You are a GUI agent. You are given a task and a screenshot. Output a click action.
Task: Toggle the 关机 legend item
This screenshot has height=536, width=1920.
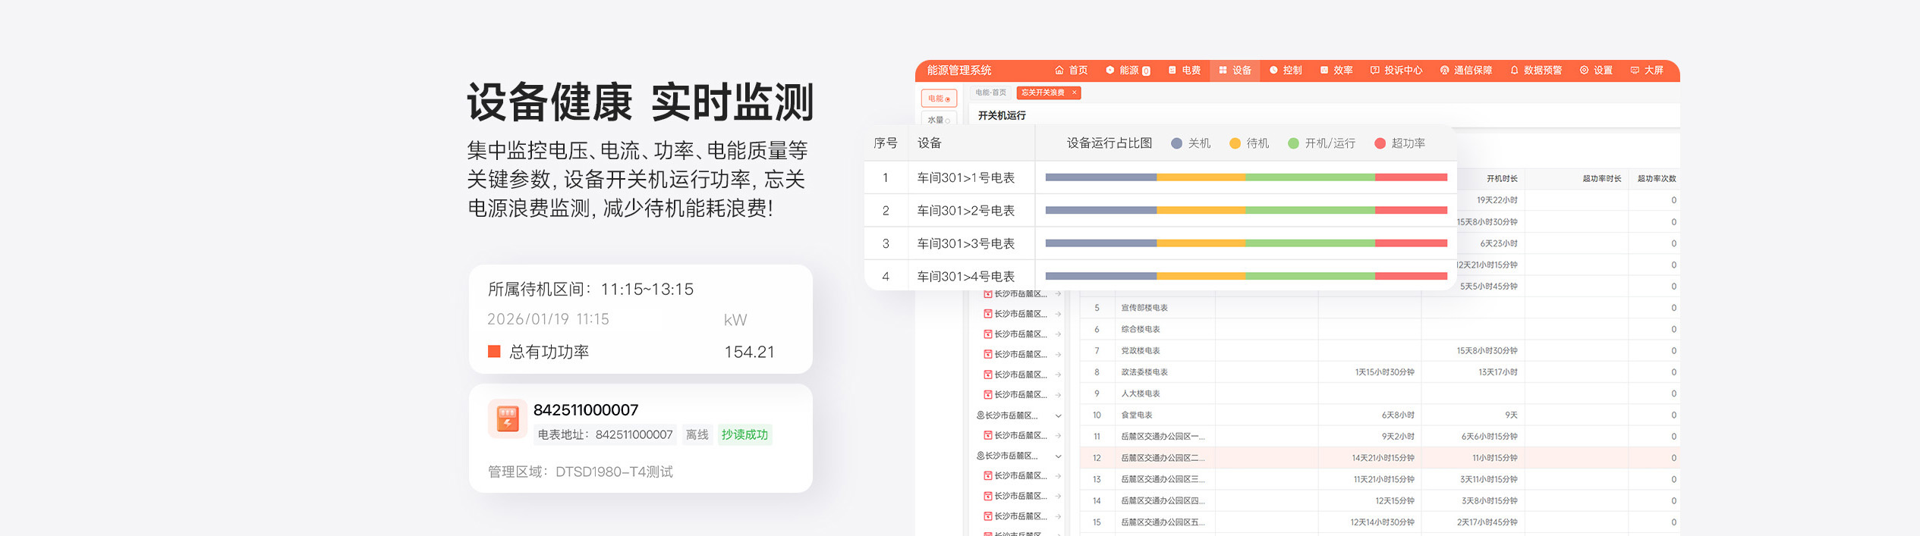[x=1191, y=143]
